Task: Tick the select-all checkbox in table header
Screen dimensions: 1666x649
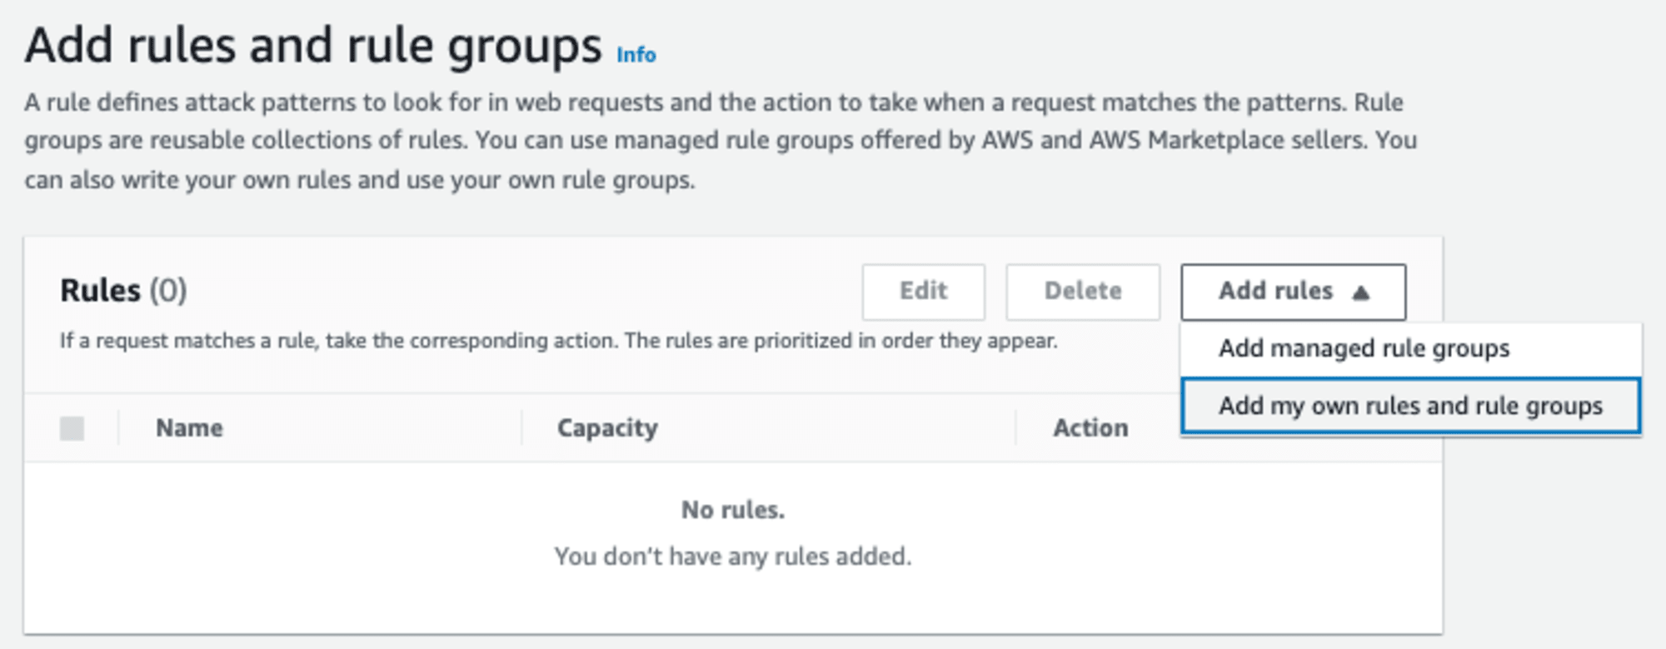Action: 72,428
